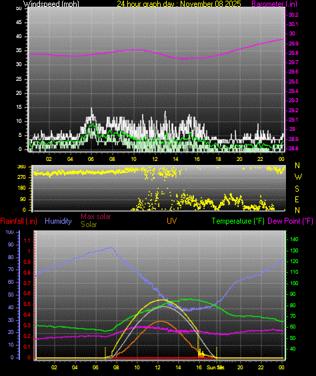Select the W compass direction label

pos(298,177)
